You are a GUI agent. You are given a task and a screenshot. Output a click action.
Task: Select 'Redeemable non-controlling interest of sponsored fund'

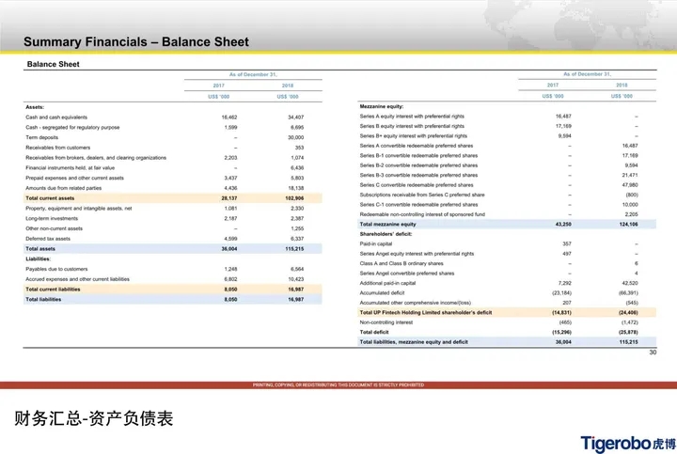[422, 214]
